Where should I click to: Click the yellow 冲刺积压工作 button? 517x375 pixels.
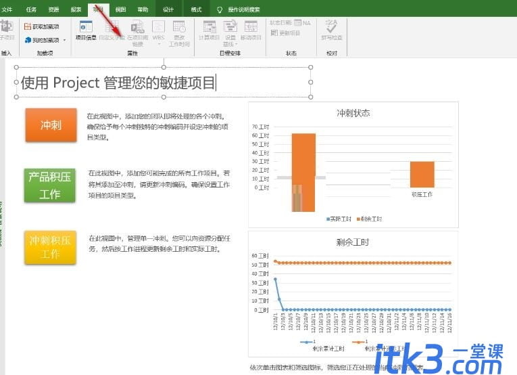(50, 247)
